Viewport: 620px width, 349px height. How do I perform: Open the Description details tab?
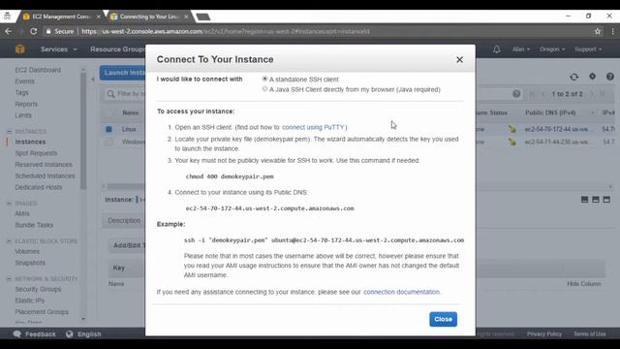124,220
